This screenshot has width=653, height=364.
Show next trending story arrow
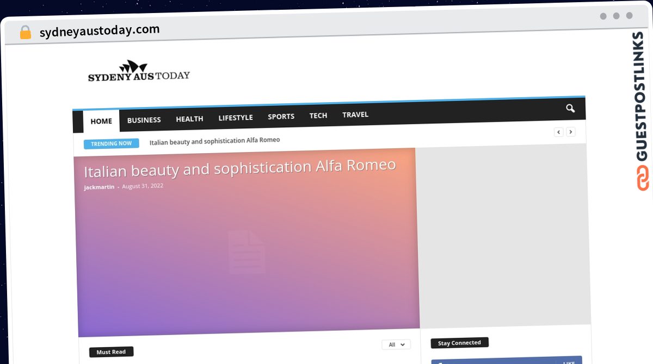click(570, 131)
